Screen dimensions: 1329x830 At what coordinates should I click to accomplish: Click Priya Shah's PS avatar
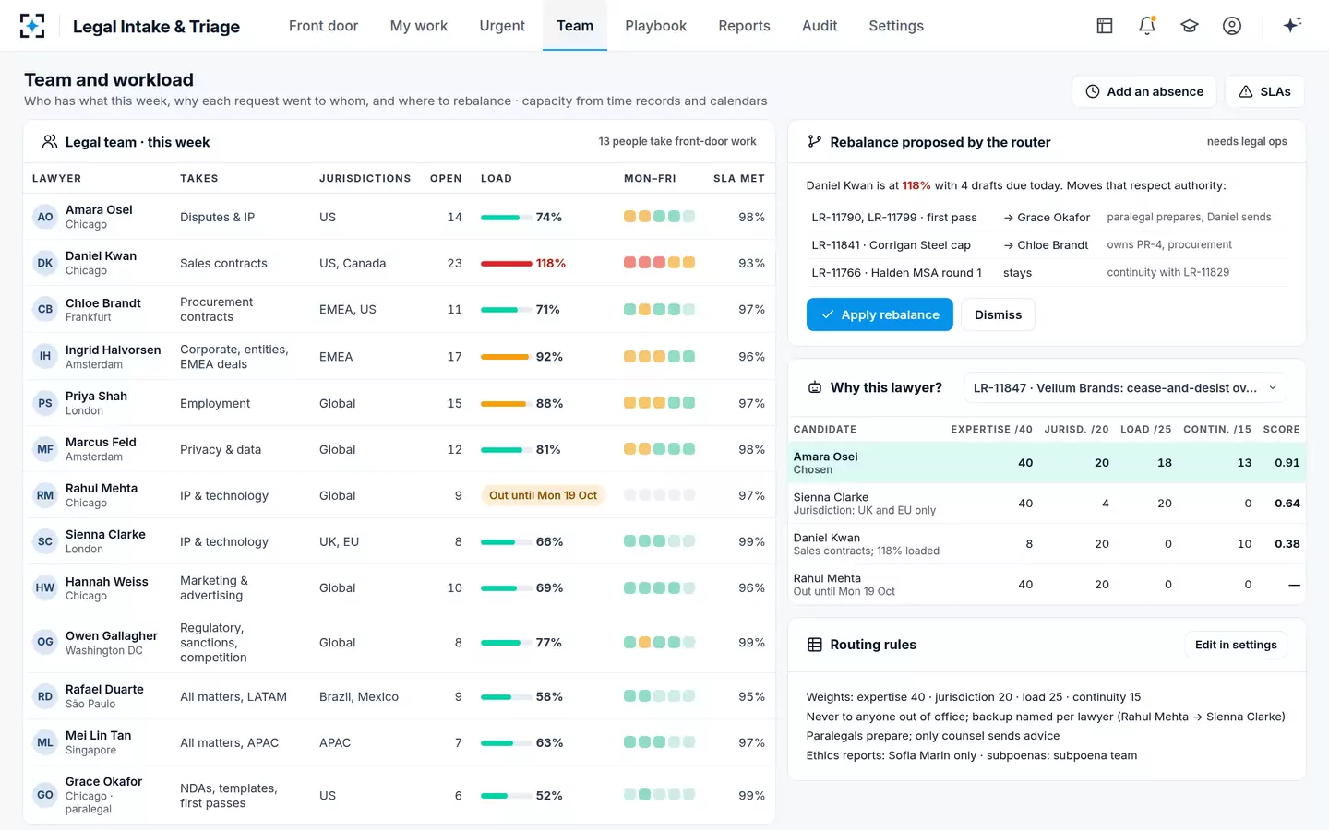45,403
